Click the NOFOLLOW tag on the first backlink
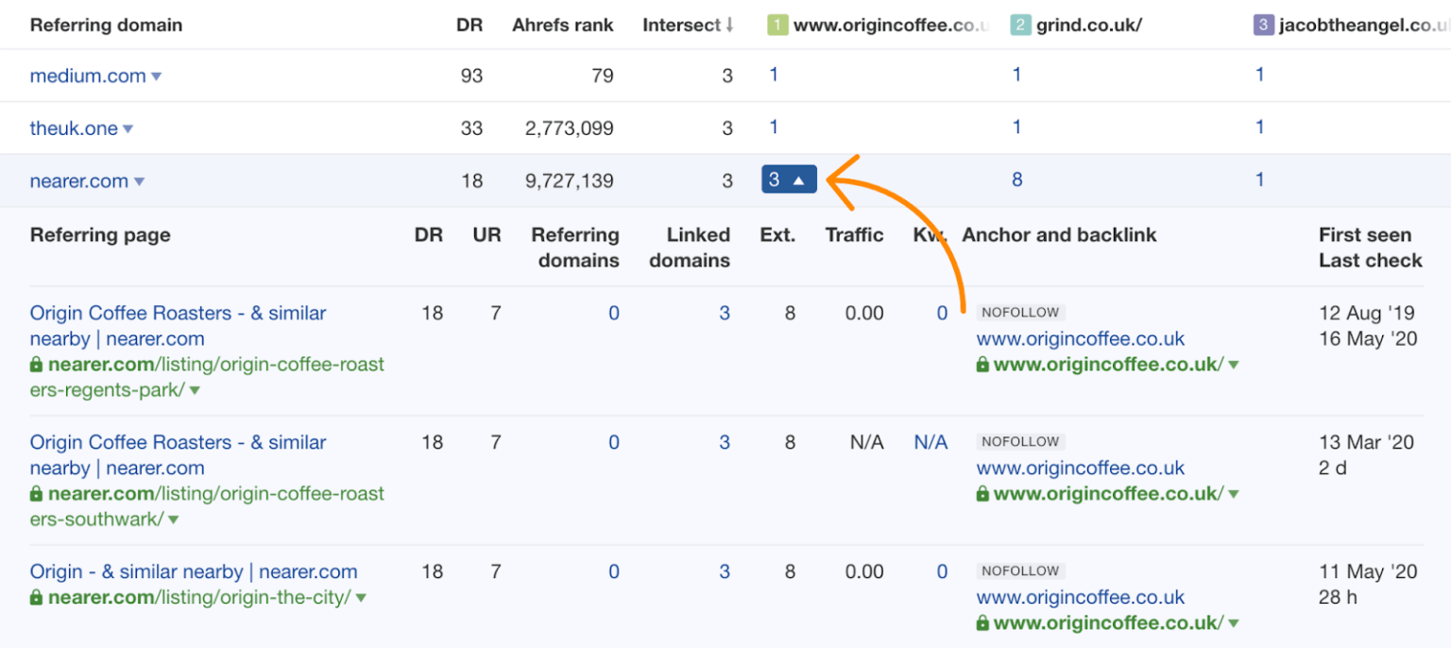 1020,311
